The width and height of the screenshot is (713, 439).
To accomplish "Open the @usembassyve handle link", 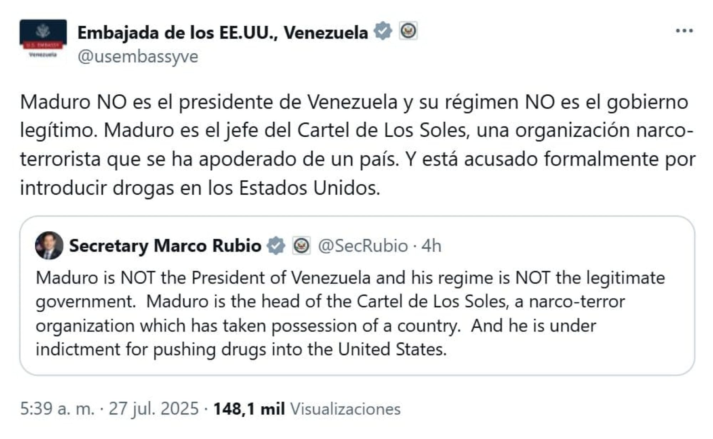I will 138,57.
